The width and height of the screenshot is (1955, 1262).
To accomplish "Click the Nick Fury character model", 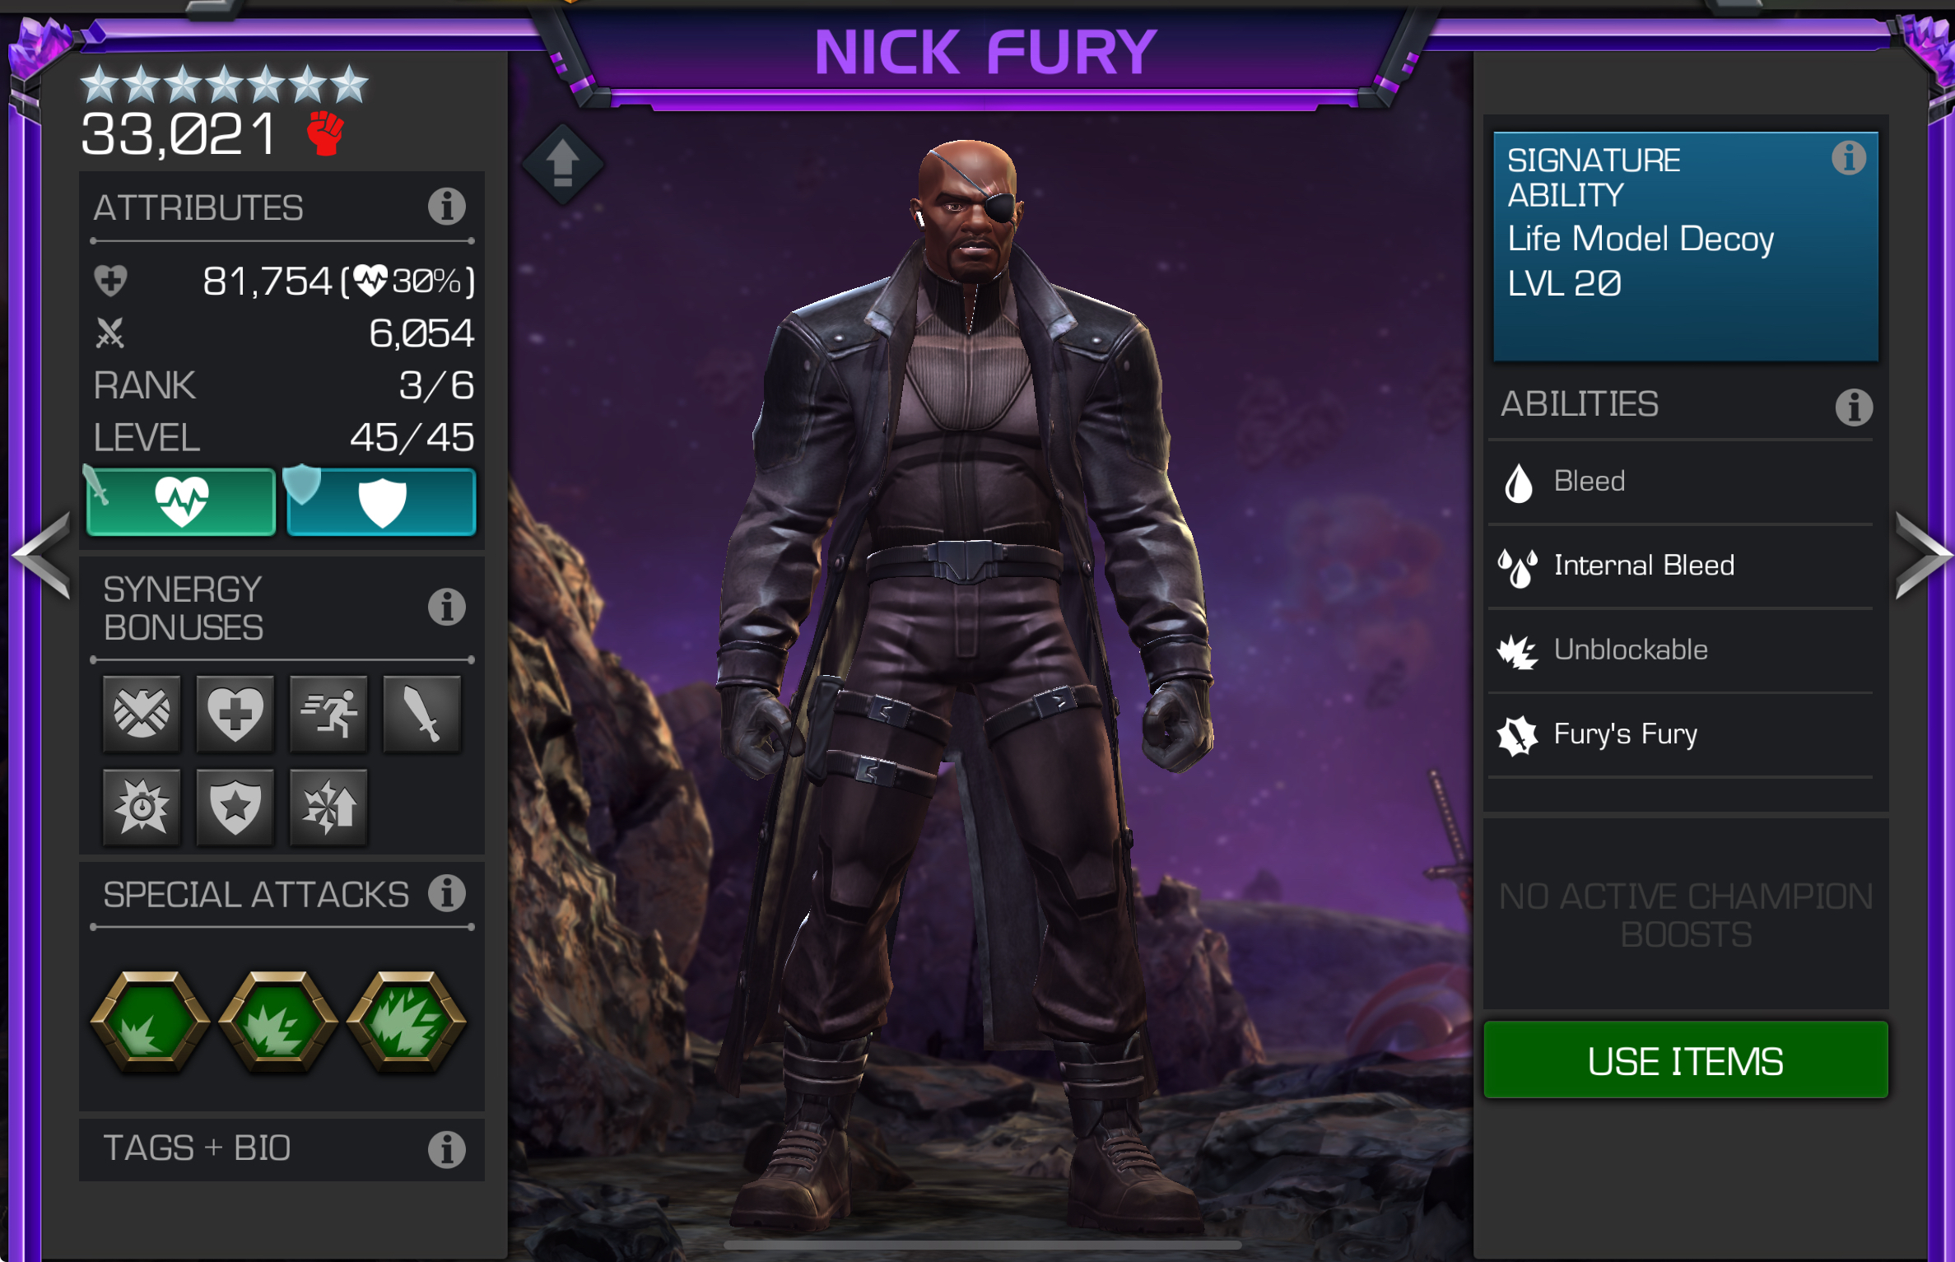I will 967,675.
